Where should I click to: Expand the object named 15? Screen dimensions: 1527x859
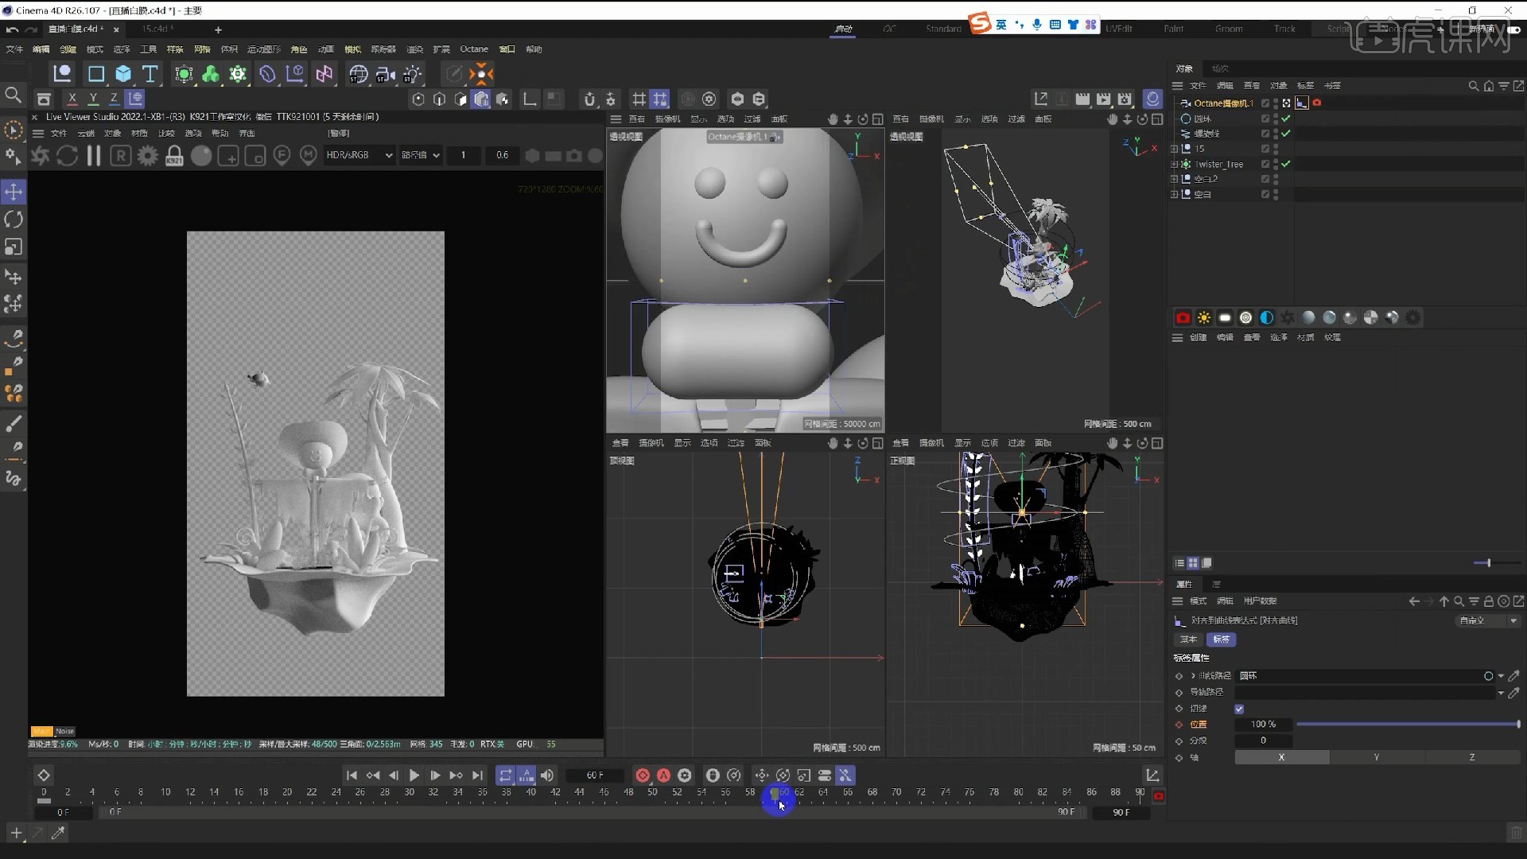[x=1174, y=149]
